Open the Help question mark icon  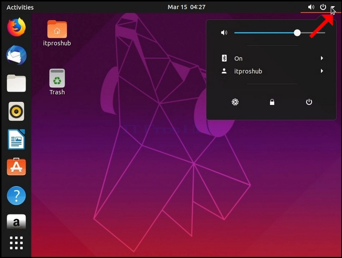click(16, 196)
